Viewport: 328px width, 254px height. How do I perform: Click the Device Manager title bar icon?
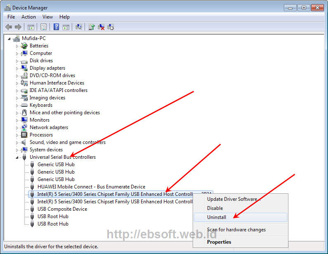tap(7, 8)
